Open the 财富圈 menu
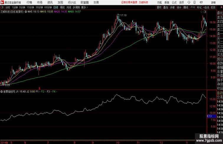This screenshot has height=144, width=223. pos(84,2)
